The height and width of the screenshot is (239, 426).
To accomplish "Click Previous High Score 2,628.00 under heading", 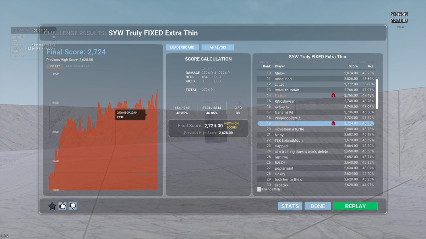I will pos(70,60).
